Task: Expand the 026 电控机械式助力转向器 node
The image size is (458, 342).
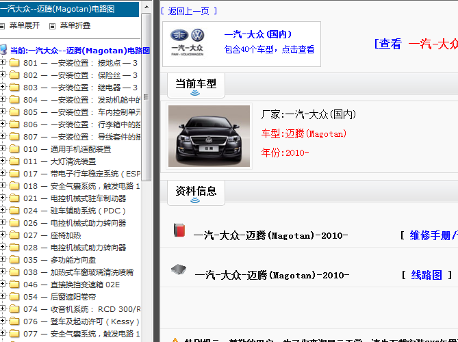Action: (2, 222)
